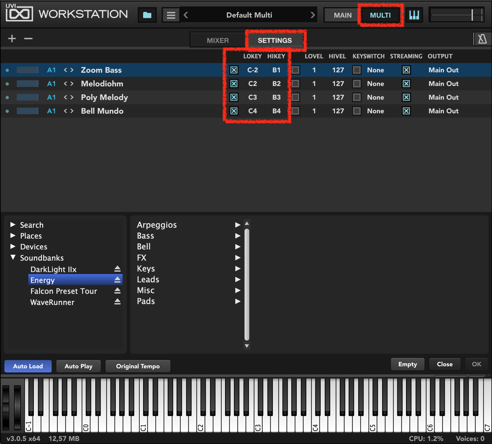
Task: Click activity dot of Zoom Bass part
Action: [7, 70]
